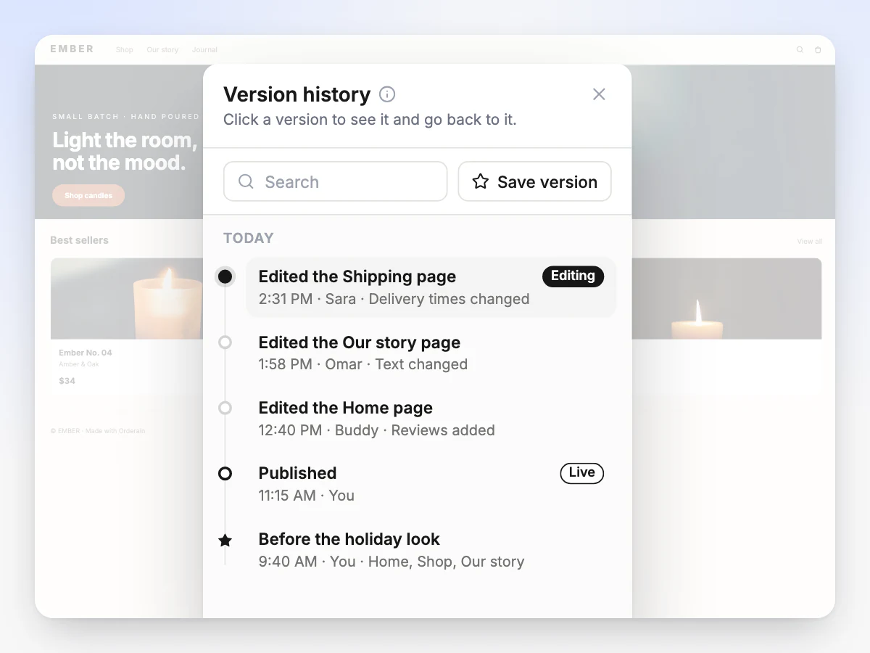Click the Shop candles button
The image size is (870, 653).
click(x=88, y=196)
